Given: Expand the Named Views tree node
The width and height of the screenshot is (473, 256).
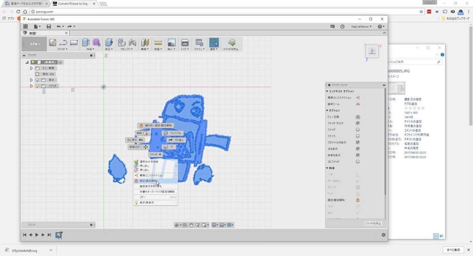Looking at the screenshot, I should [x=31, y=68].
